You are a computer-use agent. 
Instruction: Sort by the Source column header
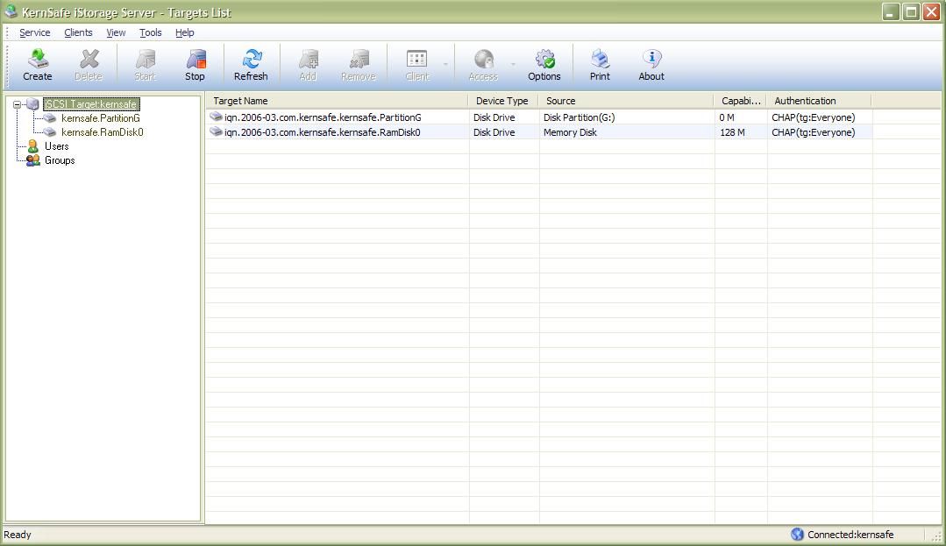tap(626, 101)
